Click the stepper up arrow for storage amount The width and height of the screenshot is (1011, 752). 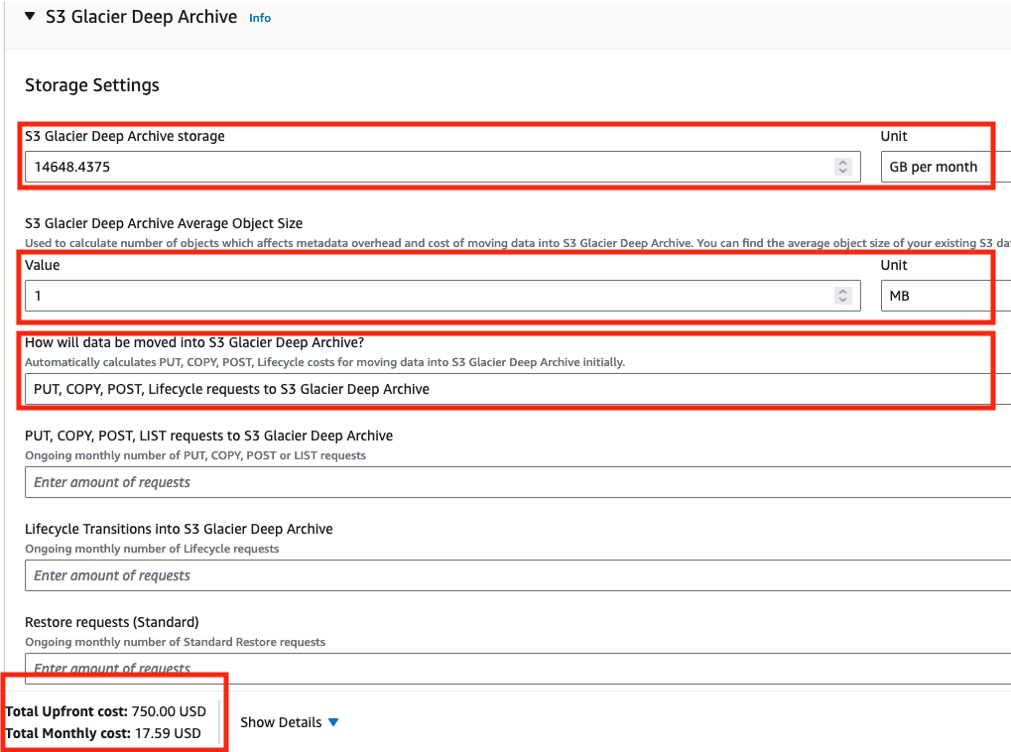point(845,162)
